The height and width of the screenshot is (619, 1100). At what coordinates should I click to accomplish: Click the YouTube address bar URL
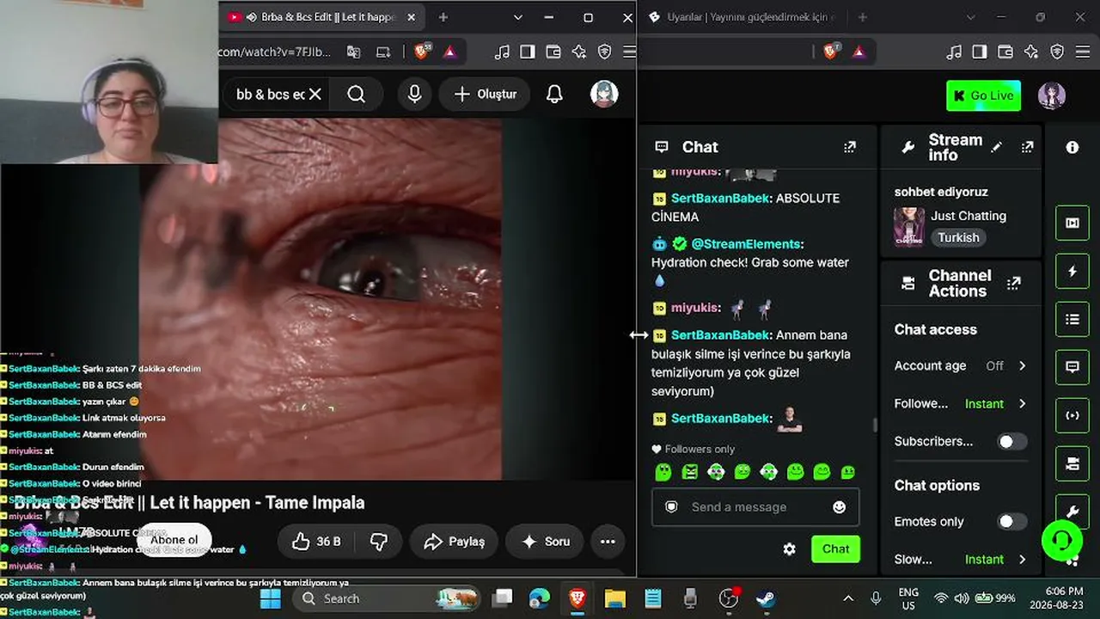275,52
